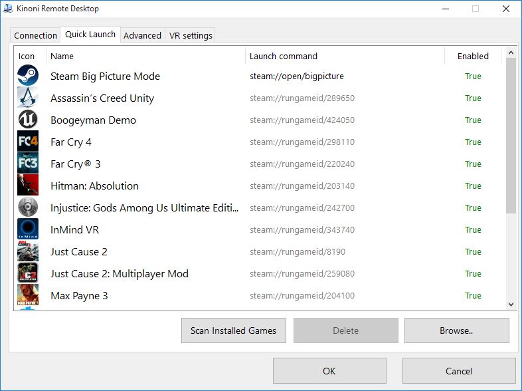The image size is (522, 391).
Task: Click the Steam Big Picture Mode icon
Action: (28, 76)
